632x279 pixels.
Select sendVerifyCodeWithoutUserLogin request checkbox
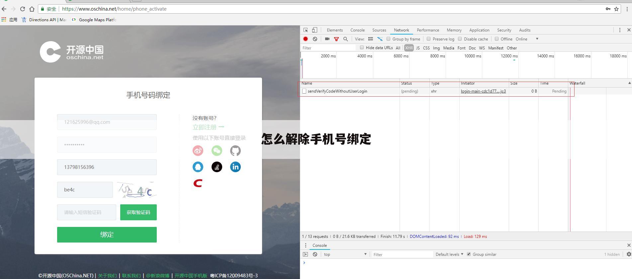click(x=304, y=91)
